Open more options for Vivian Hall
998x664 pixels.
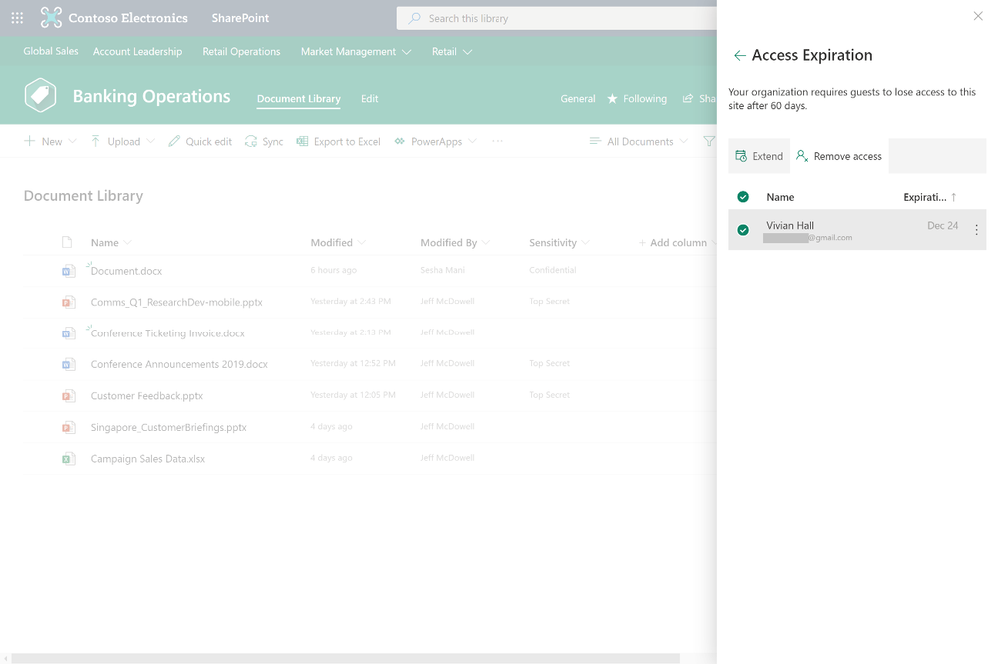click(x=976, y=230)
